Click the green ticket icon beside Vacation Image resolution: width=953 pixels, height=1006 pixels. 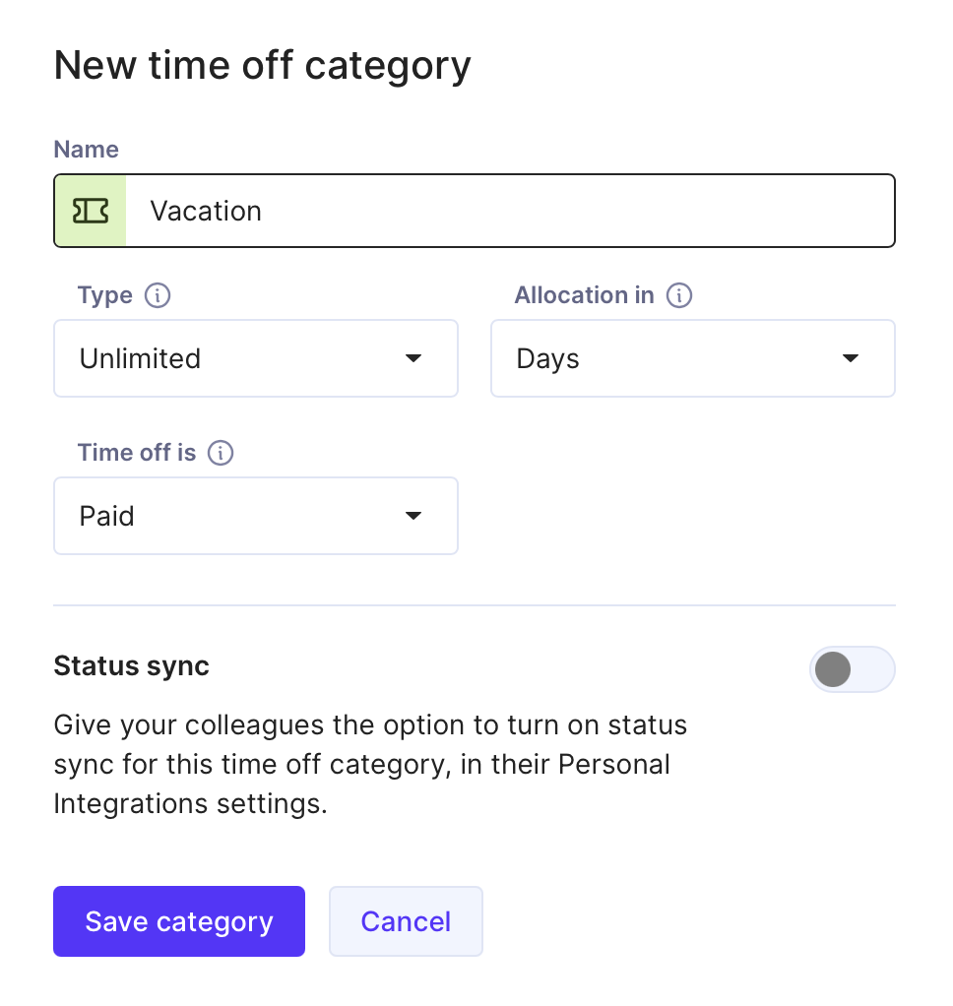(91, 211)
